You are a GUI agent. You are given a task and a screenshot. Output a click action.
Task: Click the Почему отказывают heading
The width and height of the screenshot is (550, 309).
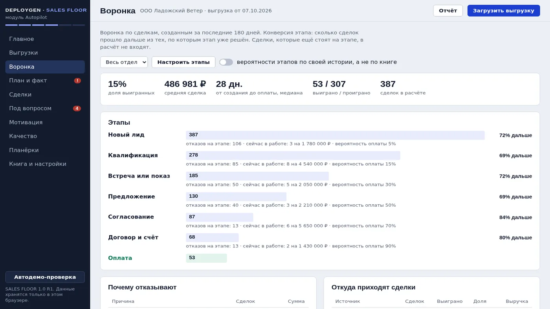pyautogui.click(x=142, y=287)
